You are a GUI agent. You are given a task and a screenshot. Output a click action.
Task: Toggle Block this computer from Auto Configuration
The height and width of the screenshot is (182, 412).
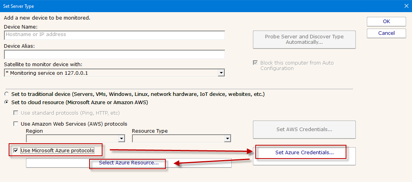click(x=256, y=63)
